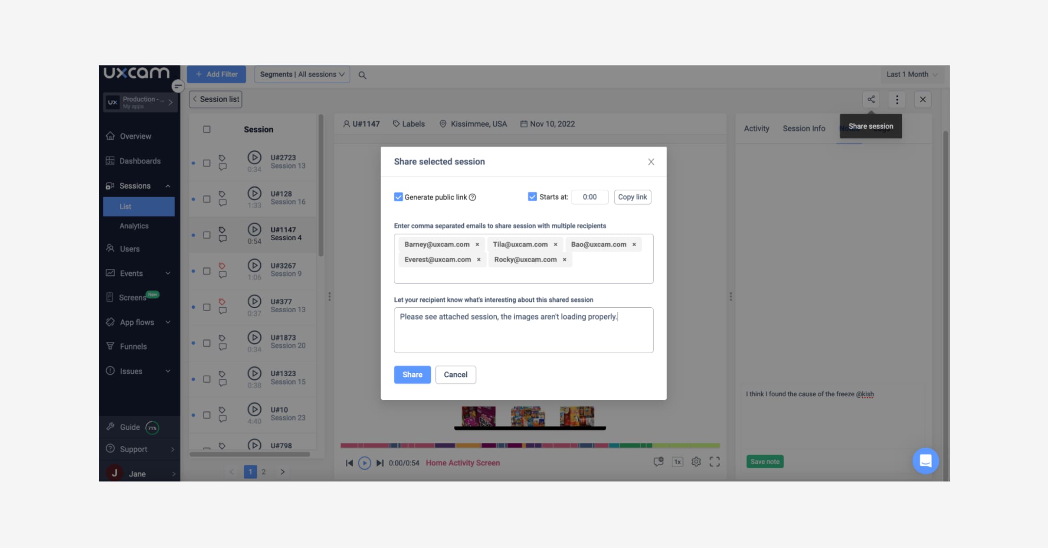Enter fullscreen video mode
Image resolution: width=1048 pixels, height=548 pixels.
click(x=714, y=462)
